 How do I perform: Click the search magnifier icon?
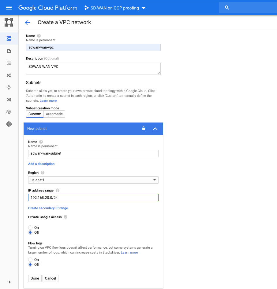227,8
